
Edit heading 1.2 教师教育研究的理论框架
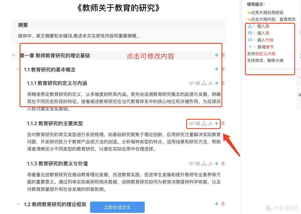click(x=55, y=205)
